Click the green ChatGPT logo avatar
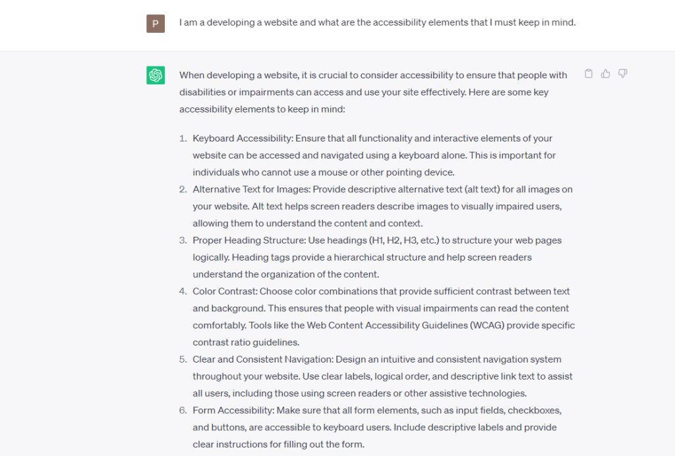The image size is (675, 456). click(x=156, y=76)
